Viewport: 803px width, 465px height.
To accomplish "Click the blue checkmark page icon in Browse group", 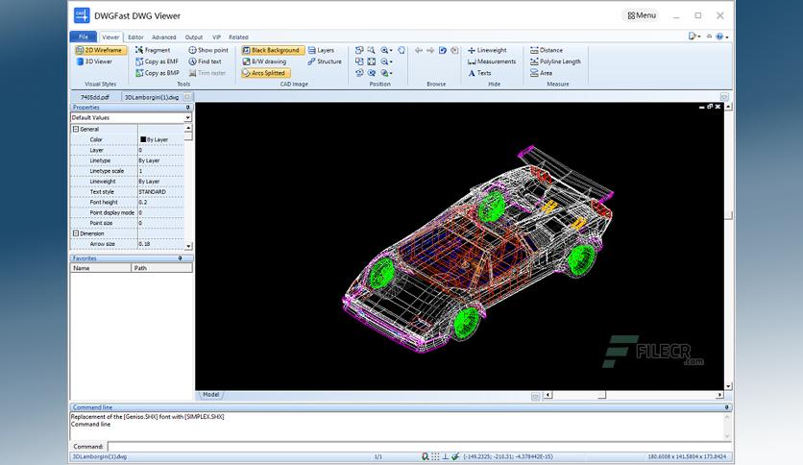I will coord(443,50).
